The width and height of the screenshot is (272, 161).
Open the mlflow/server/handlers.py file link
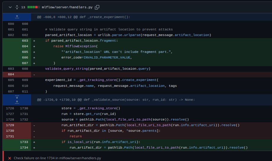pyautogui.click(x=67, y=7)
